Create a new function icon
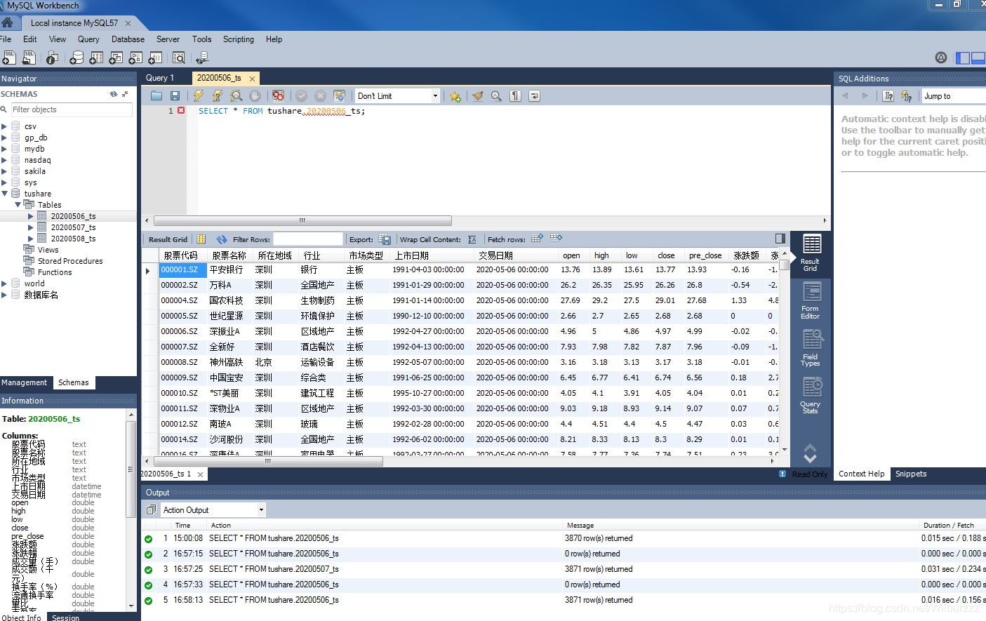Viewport: 986px width, 621px height. tap(155, 58)
